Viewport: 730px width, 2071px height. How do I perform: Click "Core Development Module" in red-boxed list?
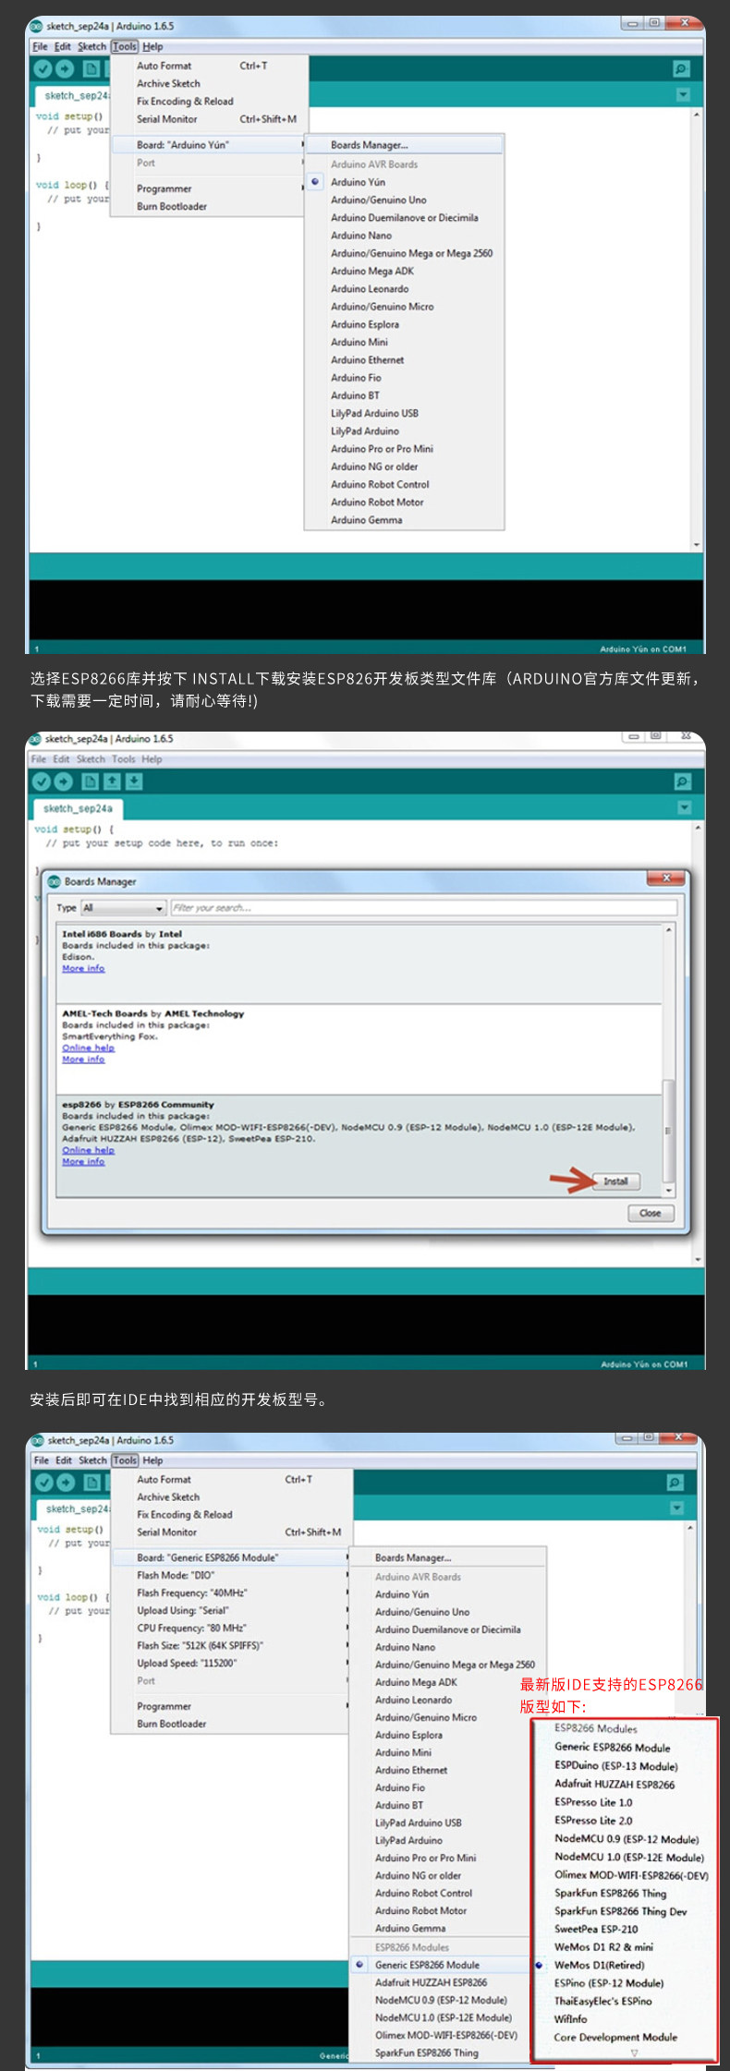click(x=615, y=2037)
